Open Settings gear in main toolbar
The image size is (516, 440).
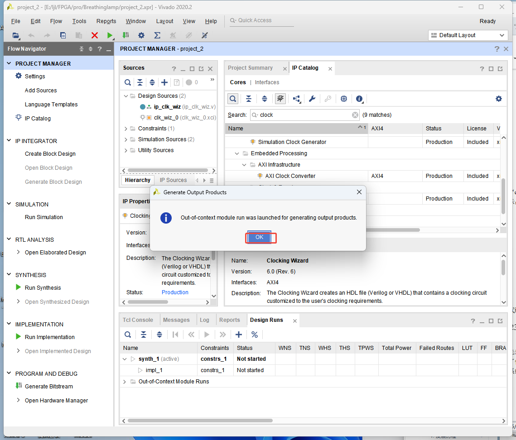click(141, 35)
